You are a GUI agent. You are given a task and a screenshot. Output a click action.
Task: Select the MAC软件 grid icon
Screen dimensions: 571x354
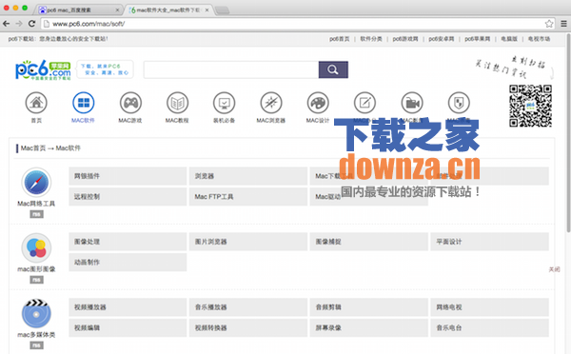click(x=83, y=103)
